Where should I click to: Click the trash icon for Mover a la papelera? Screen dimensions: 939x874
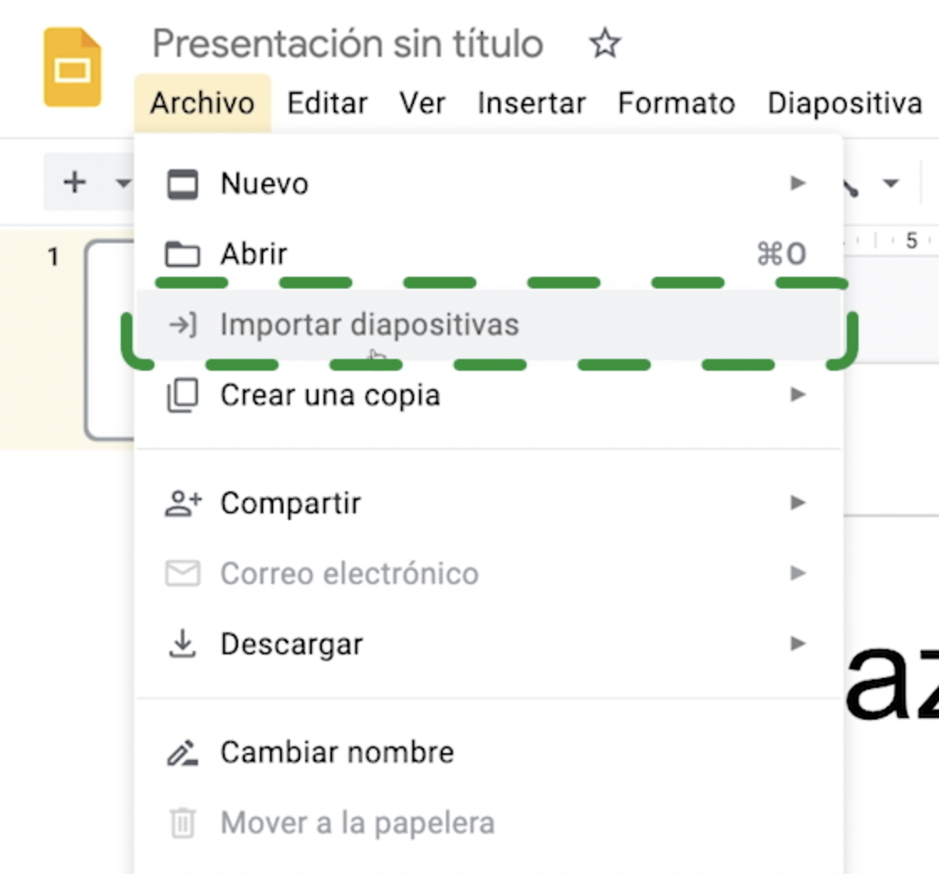pyautogui.click(x=183, y=823)
